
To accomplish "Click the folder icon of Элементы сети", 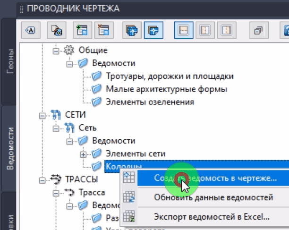I will point(96,153).
